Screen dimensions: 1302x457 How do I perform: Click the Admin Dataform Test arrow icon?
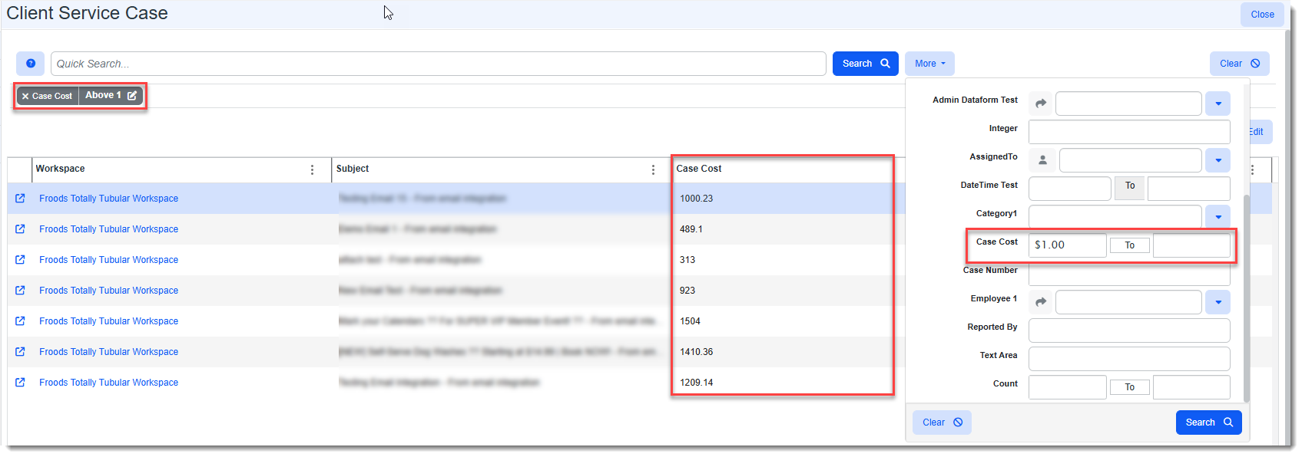pyautogui.click(x=1041, y=104)
